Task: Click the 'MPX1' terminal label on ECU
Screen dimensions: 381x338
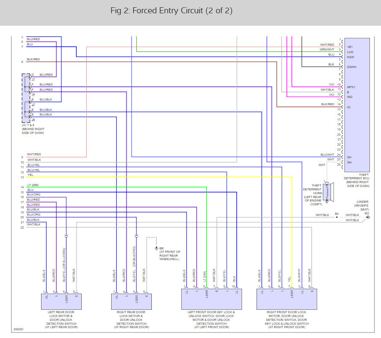Action: coord(351,87)
